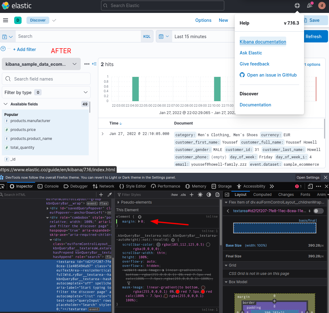Image resolution: width=329 pixels, height=313 pixels.
Task: Open responsive design mode icon
Action: (310, 186)
